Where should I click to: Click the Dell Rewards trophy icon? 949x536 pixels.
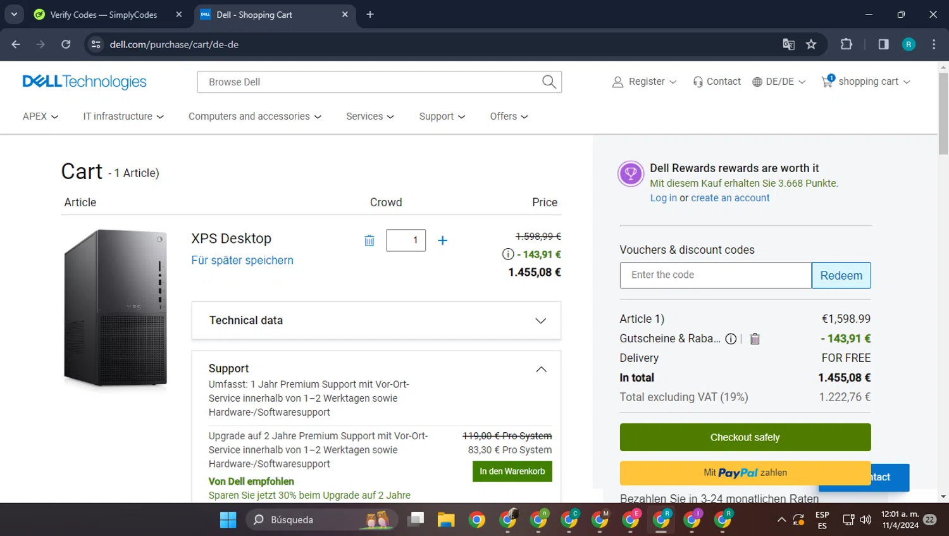click(631, 173)
